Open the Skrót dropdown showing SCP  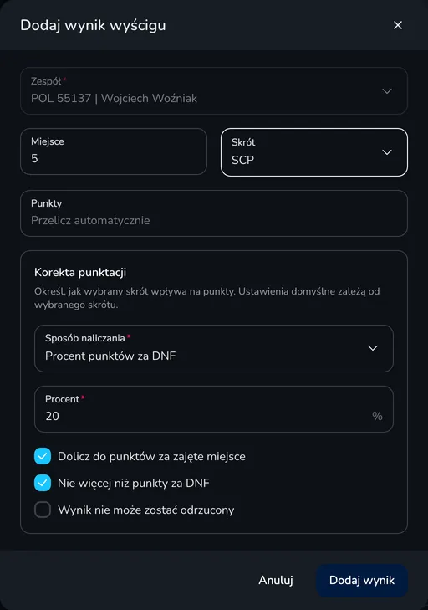pyautogui.click(x=314, y=152)
